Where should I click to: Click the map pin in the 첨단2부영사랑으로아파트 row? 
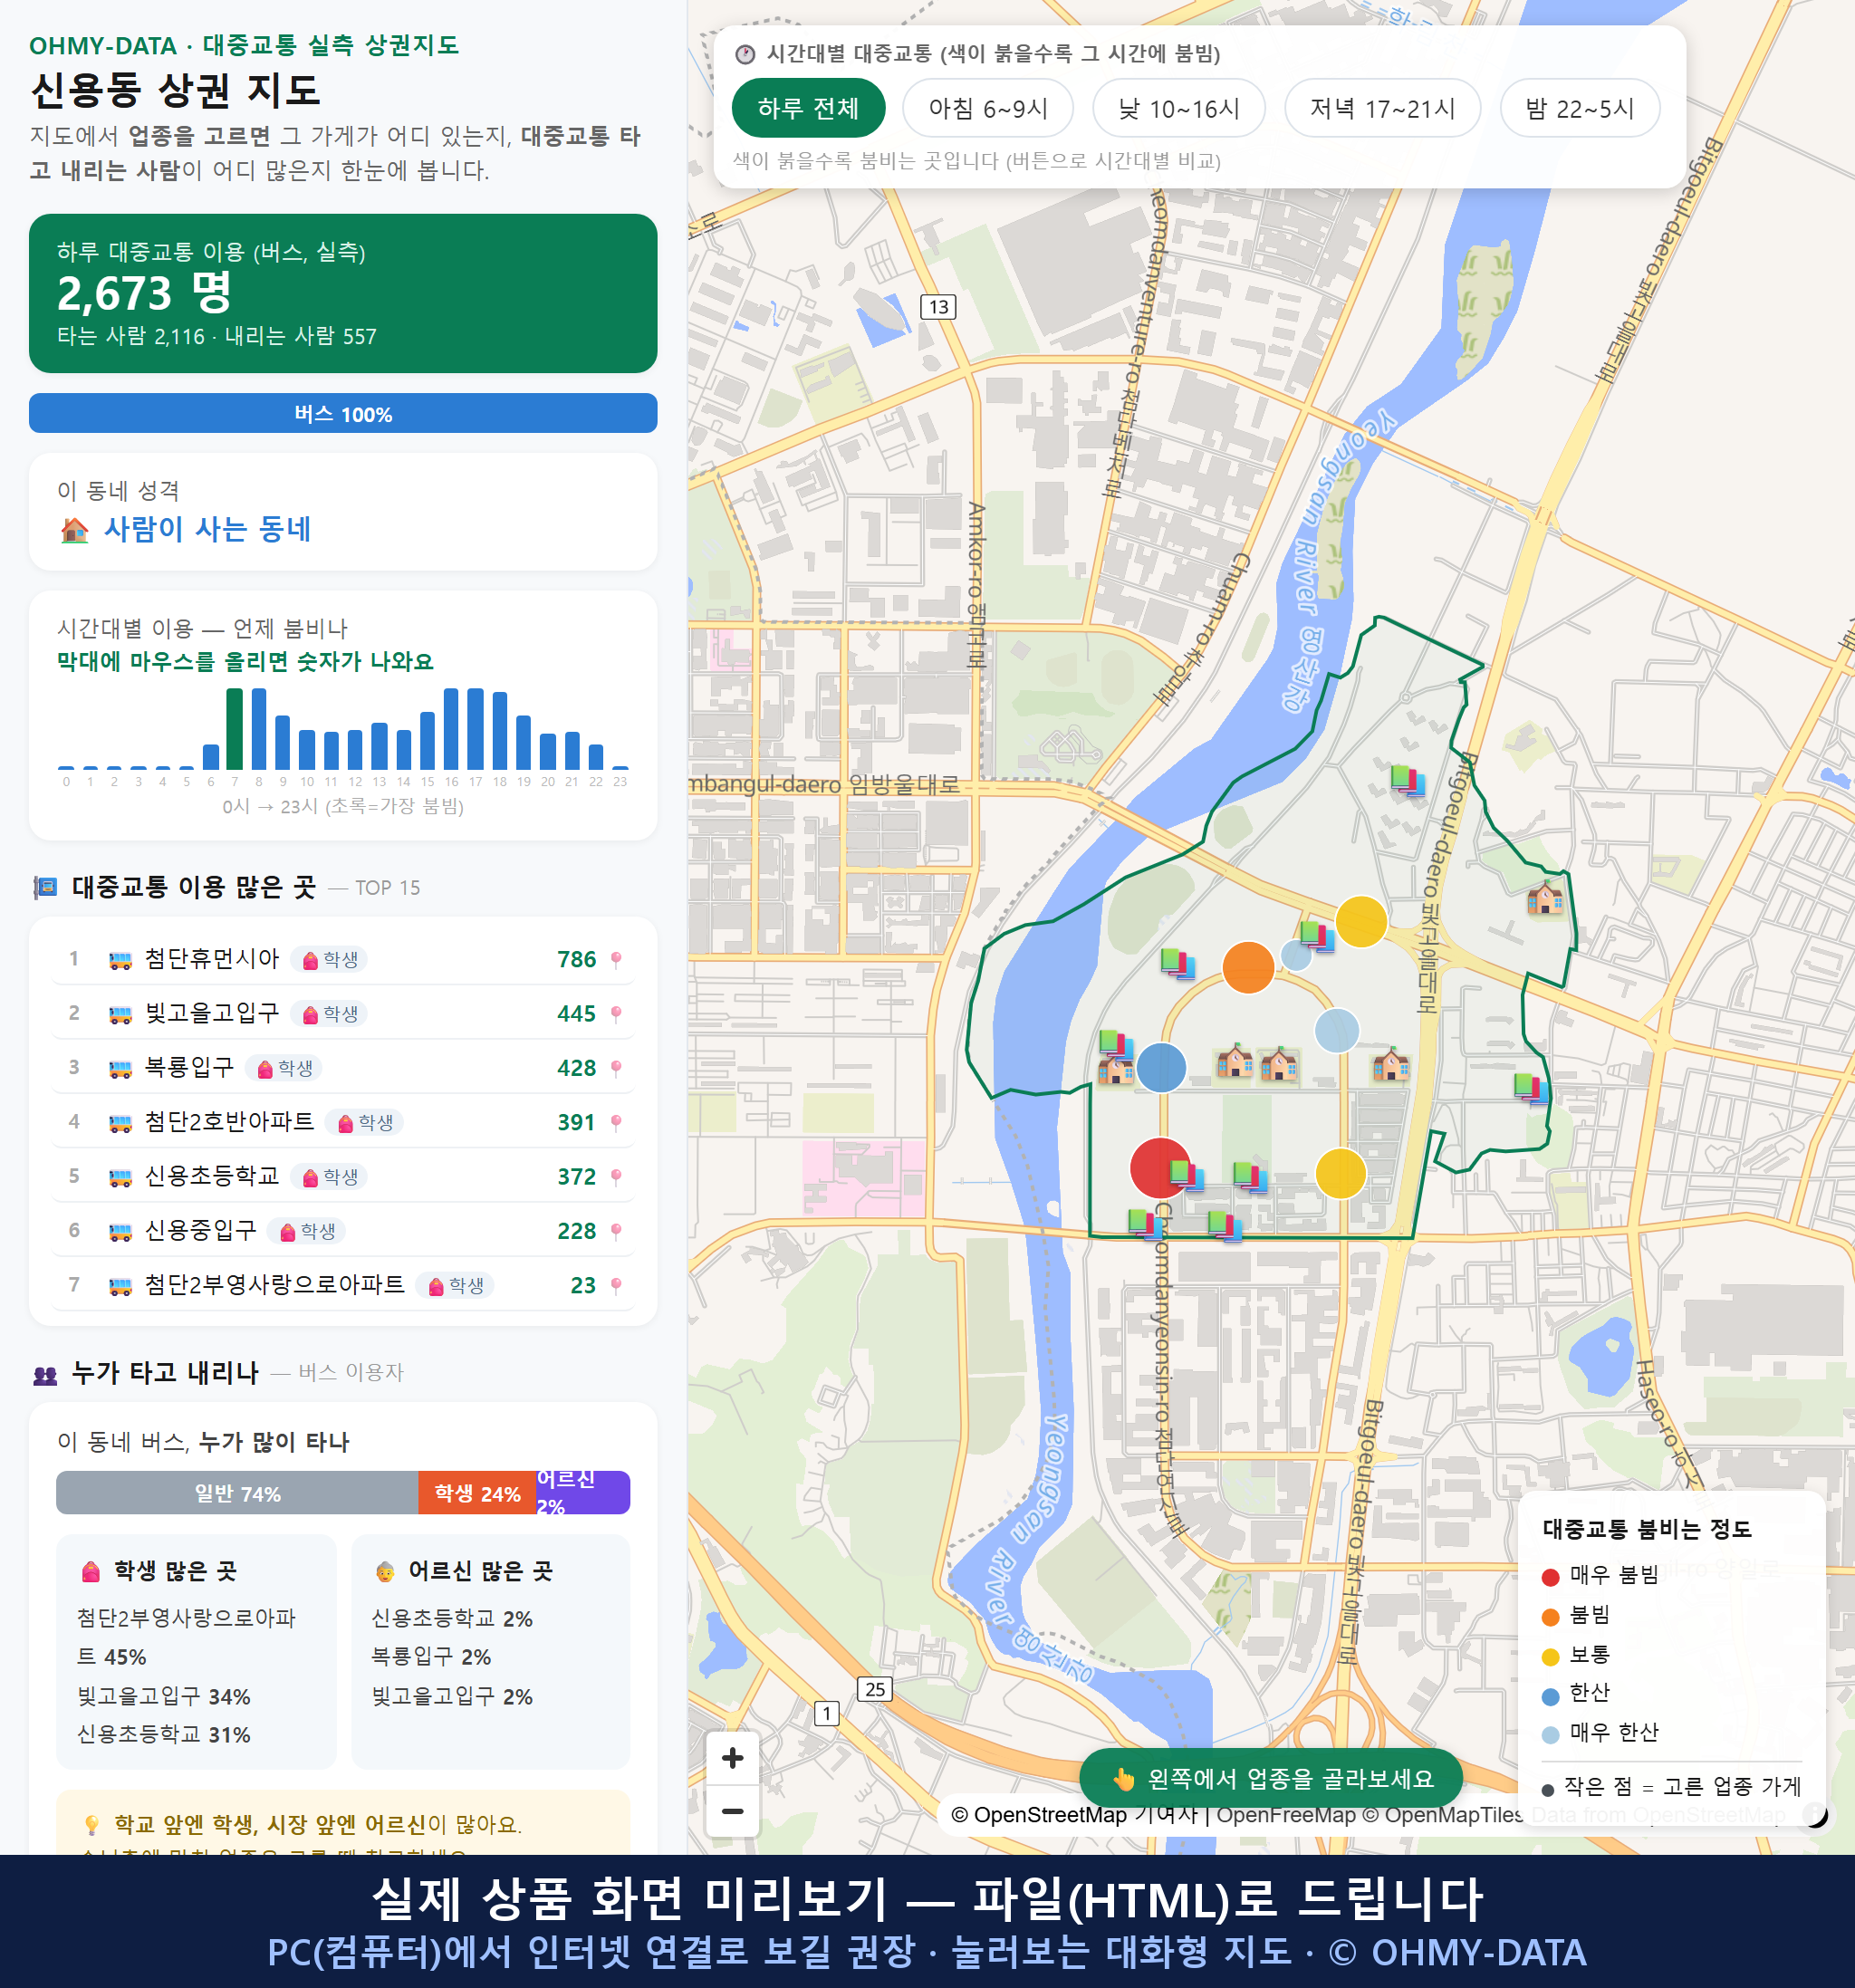click(x=616, y=1286)
